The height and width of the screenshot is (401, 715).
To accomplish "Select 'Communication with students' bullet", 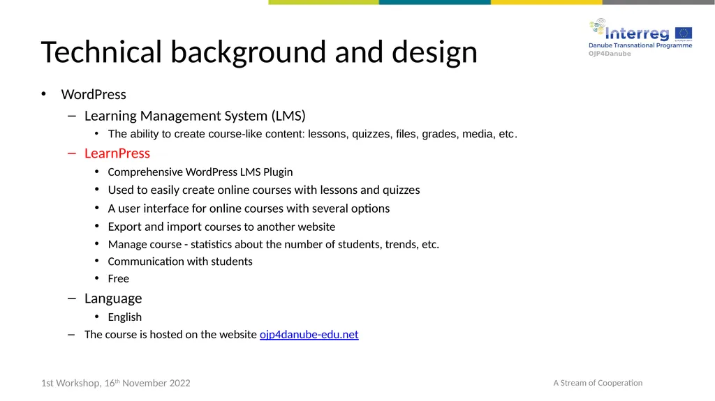I will click(x=179, y=262).
